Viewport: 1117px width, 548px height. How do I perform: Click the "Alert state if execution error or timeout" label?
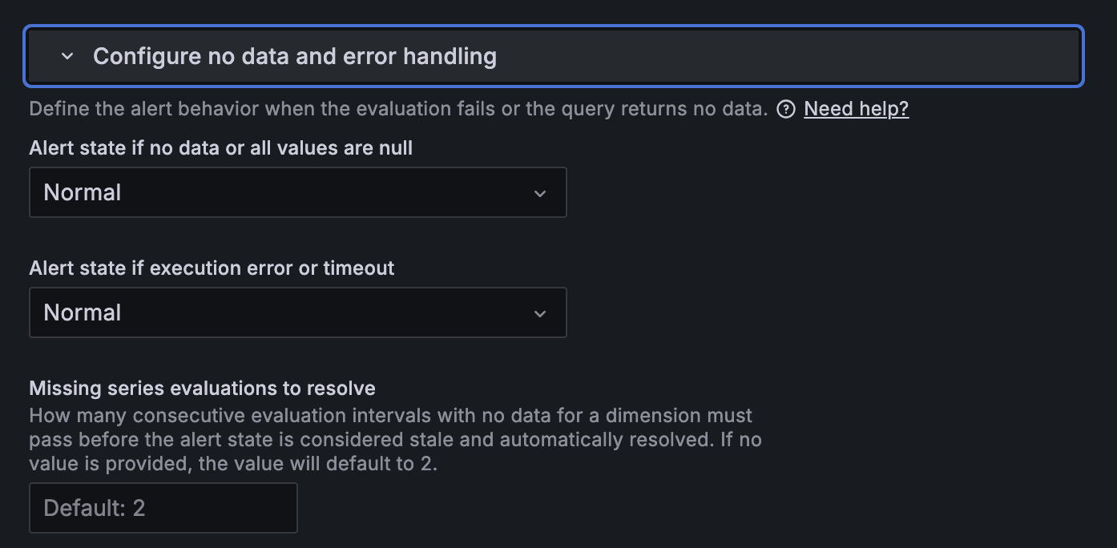click(212, 268)
